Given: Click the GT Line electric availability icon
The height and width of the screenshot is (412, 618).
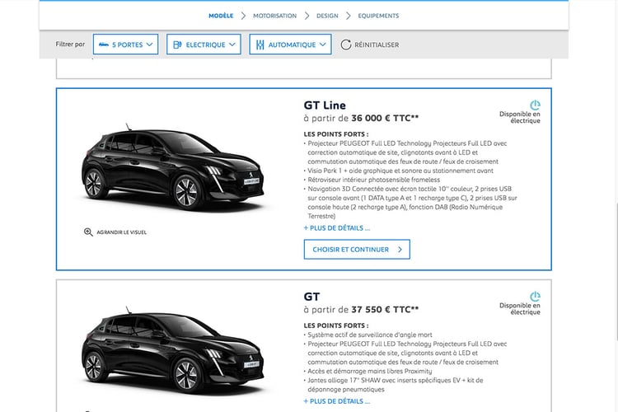Looking at the screenshot, I should click(x=535, y=105).
